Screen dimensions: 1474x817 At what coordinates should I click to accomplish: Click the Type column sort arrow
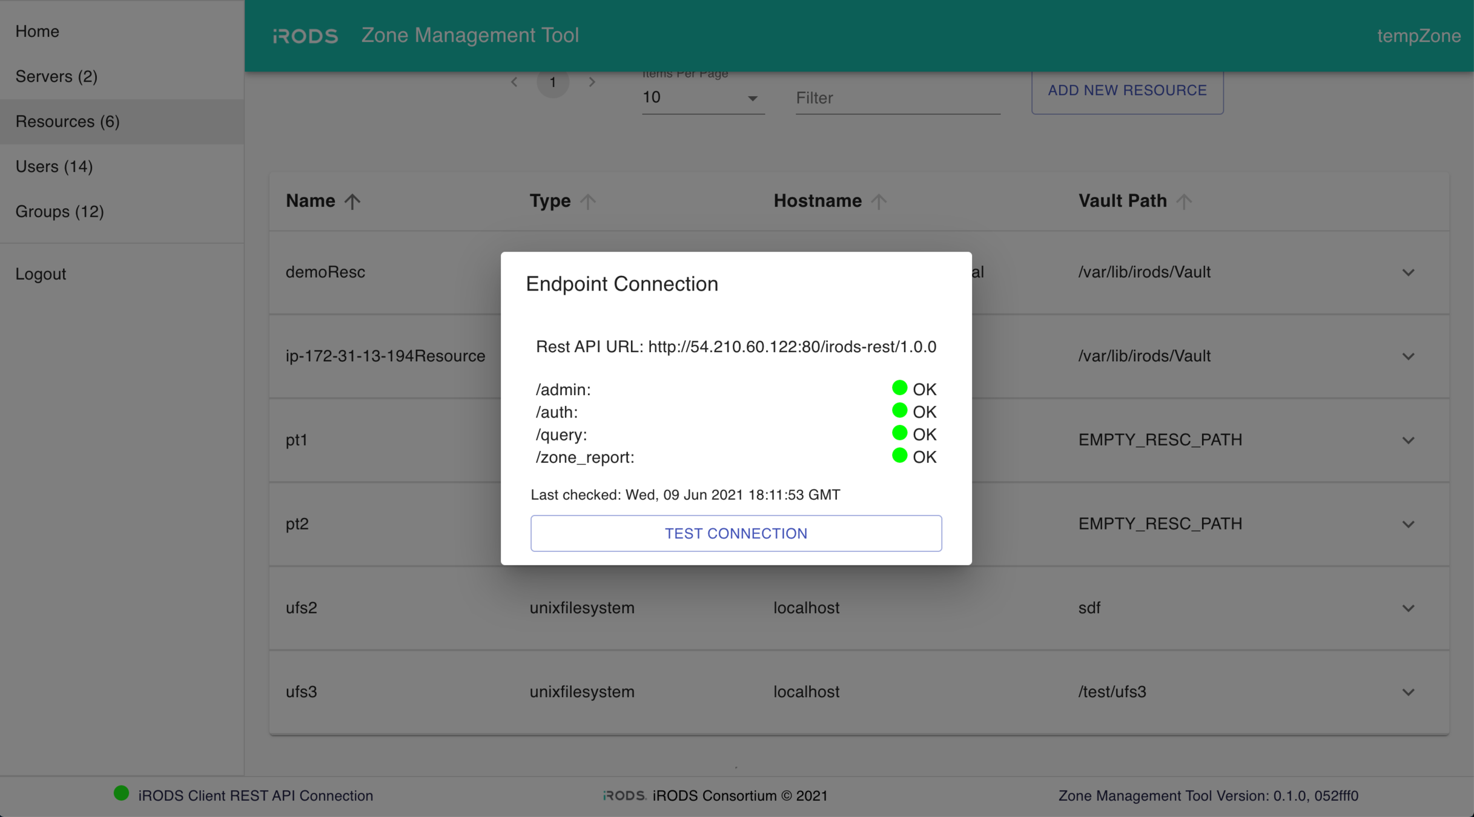click(x=587, y=202)
